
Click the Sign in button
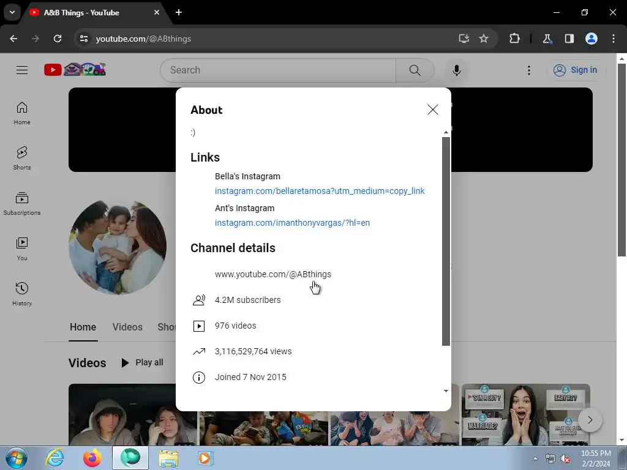[x=576, y=70]
